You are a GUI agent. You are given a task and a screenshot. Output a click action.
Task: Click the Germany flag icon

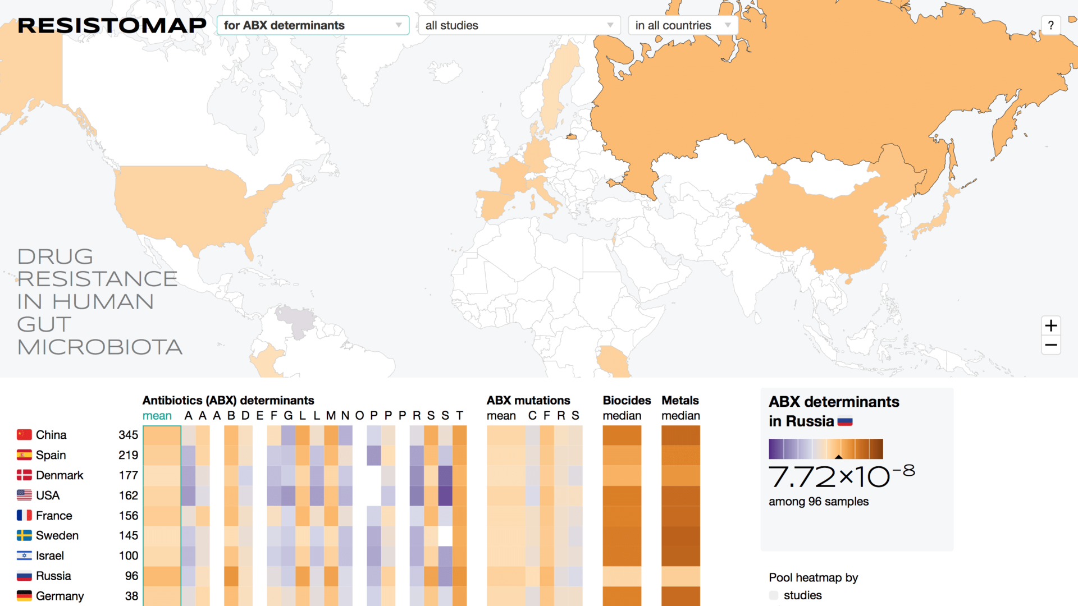tap(24, 596)
